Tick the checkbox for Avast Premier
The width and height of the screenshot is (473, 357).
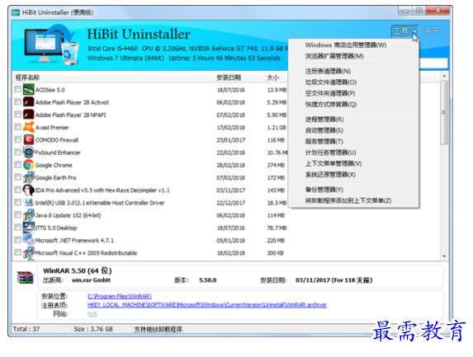[18, 127]
